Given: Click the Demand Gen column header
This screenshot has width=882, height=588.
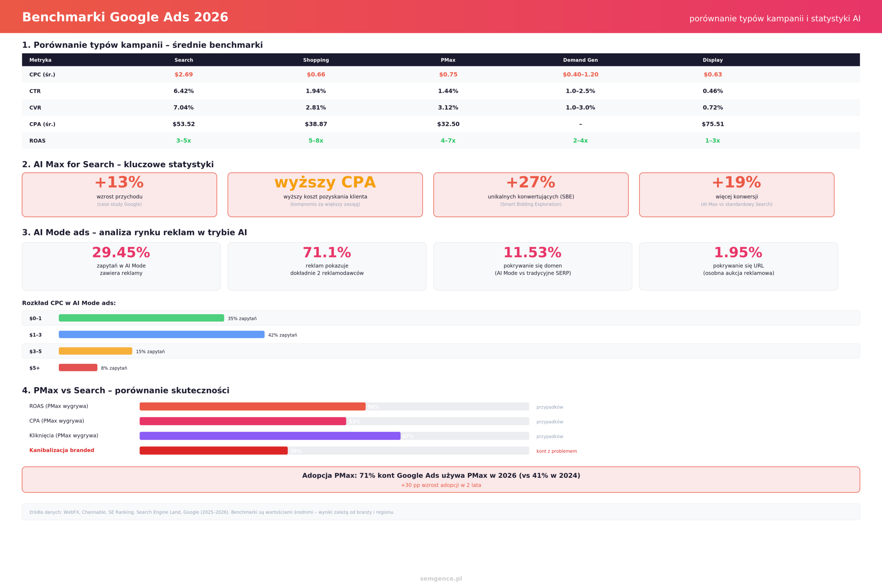Looking at the screenshot, I should click(x=581, y=60).
